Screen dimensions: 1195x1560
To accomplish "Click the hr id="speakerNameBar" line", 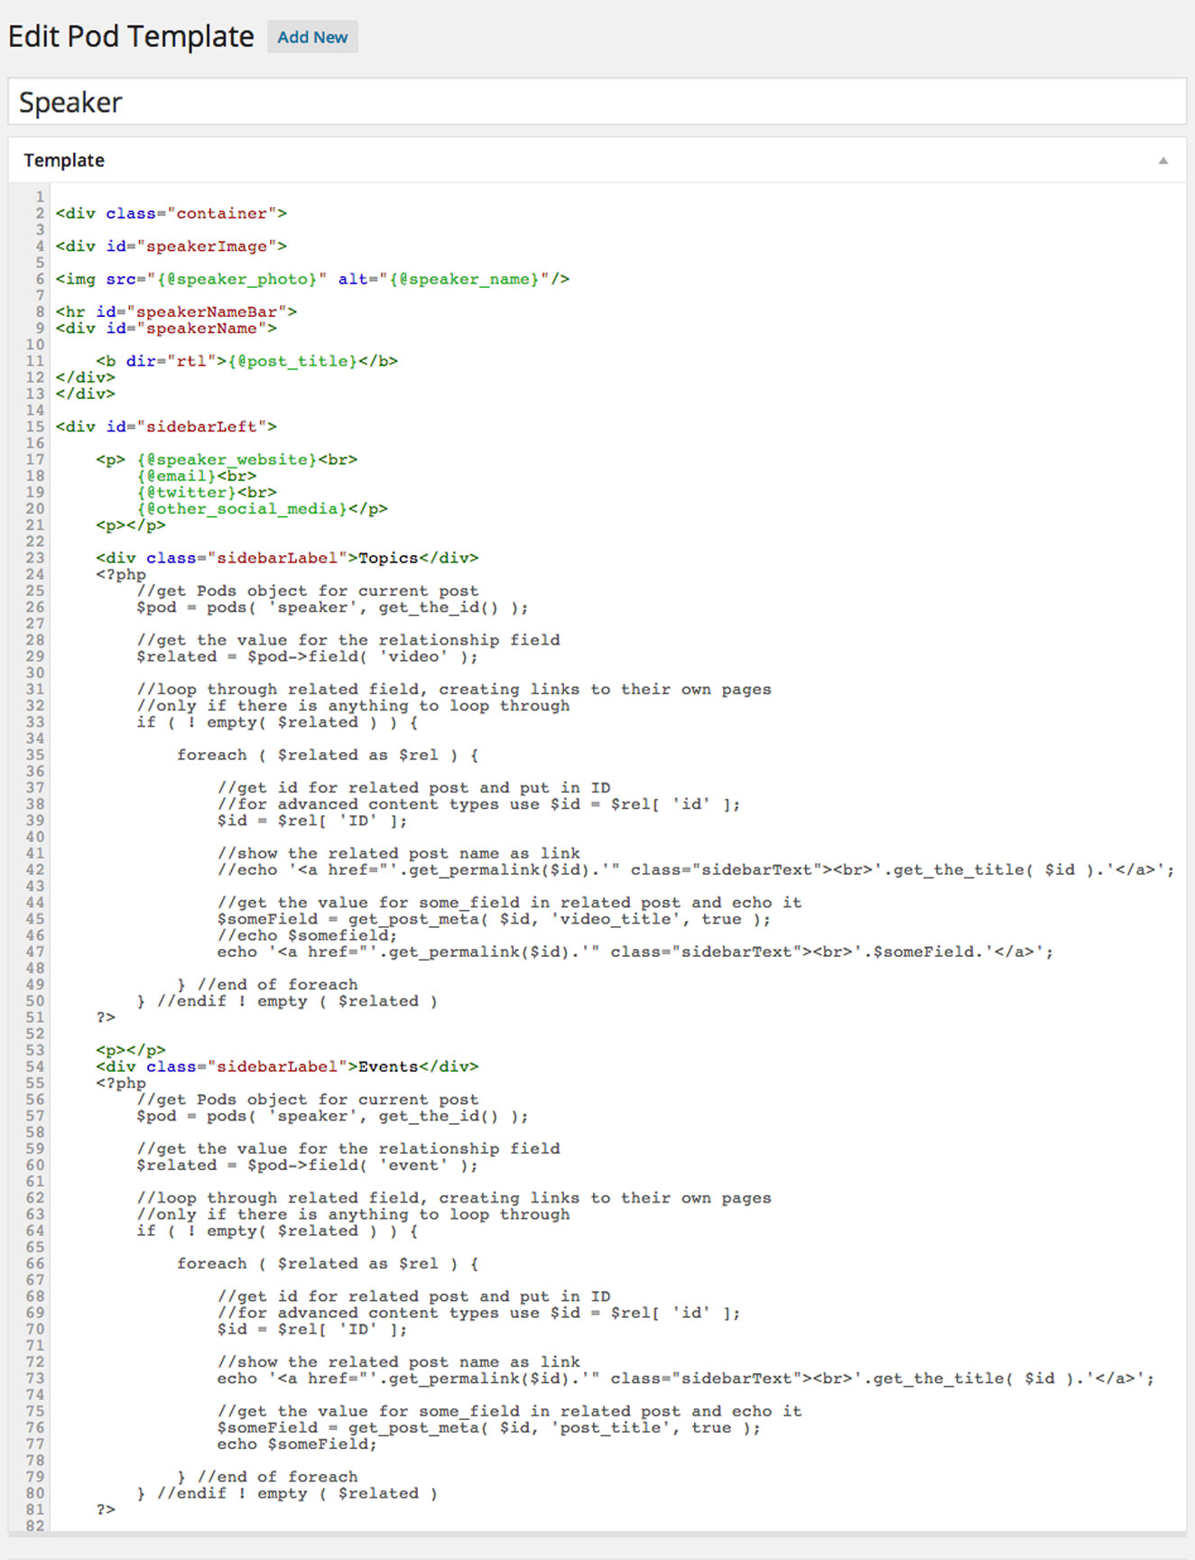I will pos(176,311).
